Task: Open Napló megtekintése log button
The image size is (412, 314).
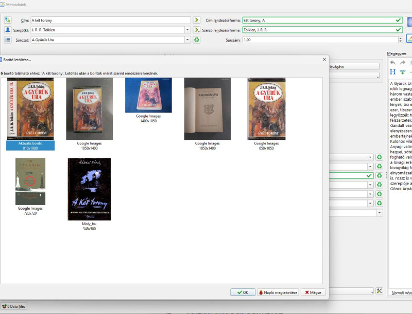Action: click(x=278, y=292)
